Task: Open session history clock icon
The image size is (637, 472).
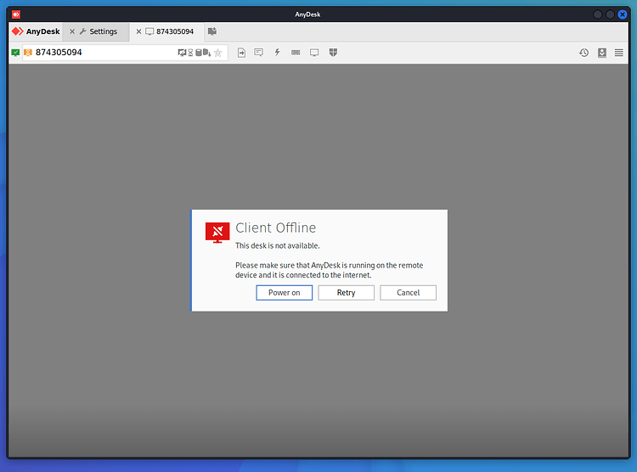Action: coord(583,53)
